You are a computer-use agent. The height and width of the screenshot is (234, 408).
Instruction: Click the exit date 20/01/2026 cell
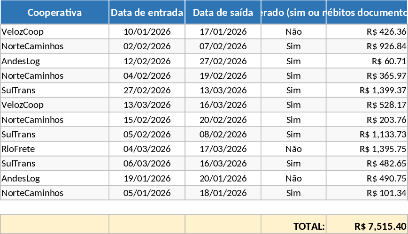[x=223, y=178]
